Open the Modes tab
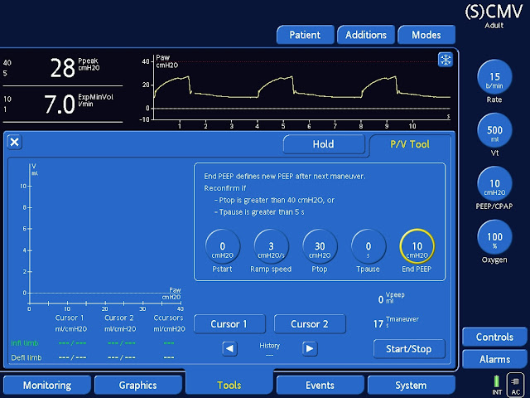This screenshot has height=398, width=530. click(426, 35)
